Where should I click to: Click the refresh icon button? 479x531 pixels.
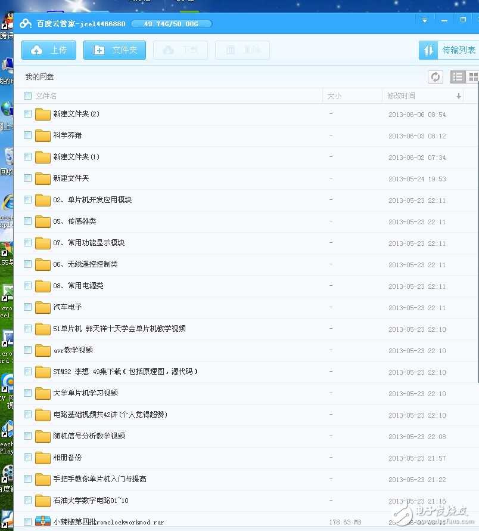(436, 77)
